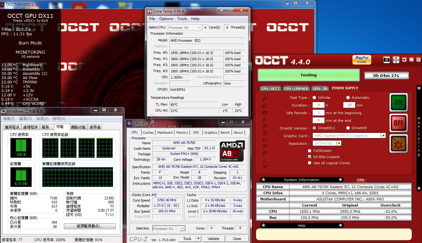This screenshot has width=422, height=243.
Task: Click the CPU-Z Close button
Action: (237, 239)
